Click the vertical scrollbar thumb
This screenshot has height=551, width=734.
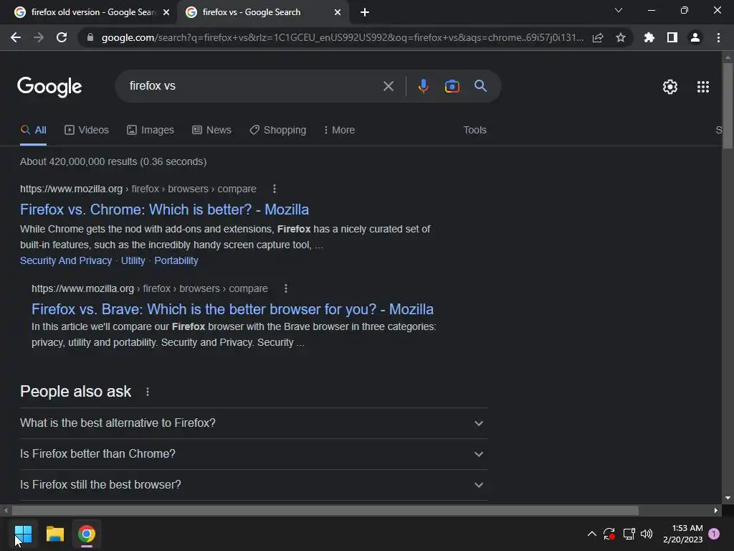coord(728,105)
